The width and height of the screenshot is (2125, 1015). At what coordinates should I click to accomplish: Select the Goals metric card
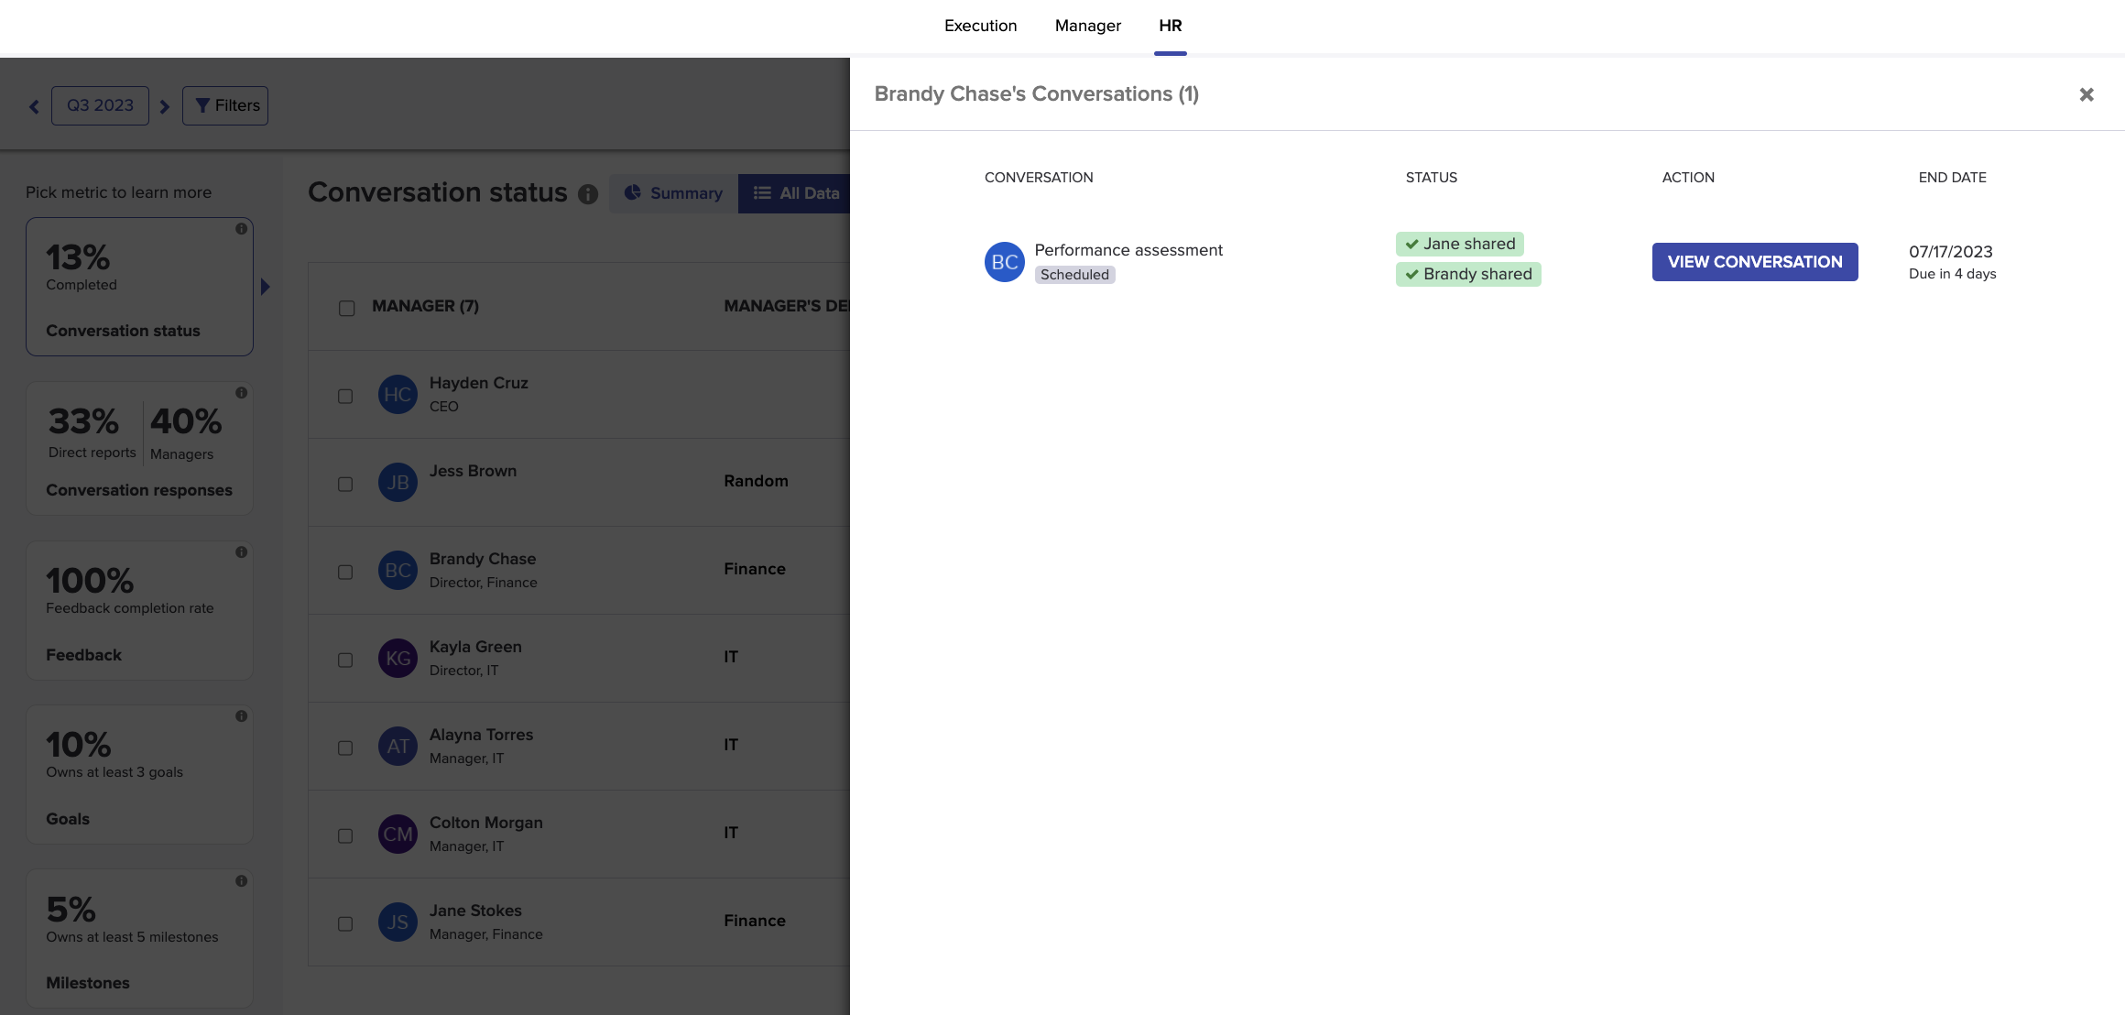[x=139, y=775]
